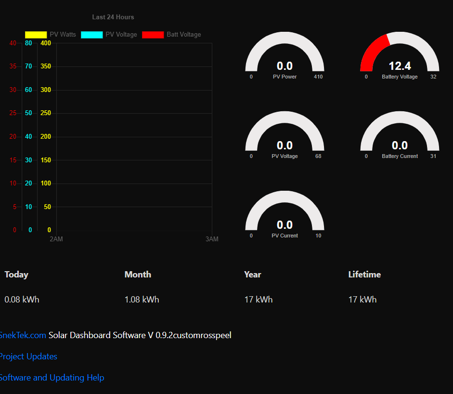Viewport: 453px width, 394px height.
Task: Hide PV Watts series via legend label
Action: click(x=63, y=35)
